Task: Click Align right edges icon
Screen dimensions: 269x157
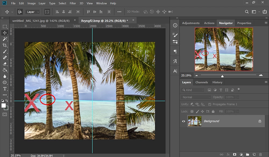Action: coord(70,12)
